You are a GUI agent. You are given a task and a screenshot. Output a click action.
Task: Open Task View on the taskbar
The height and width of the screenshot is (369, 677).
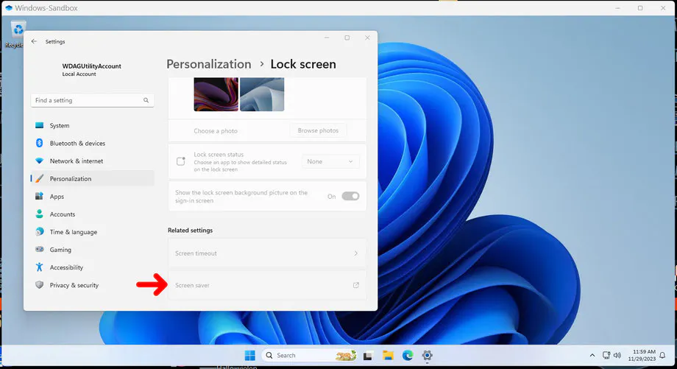[x=368, y=356]
